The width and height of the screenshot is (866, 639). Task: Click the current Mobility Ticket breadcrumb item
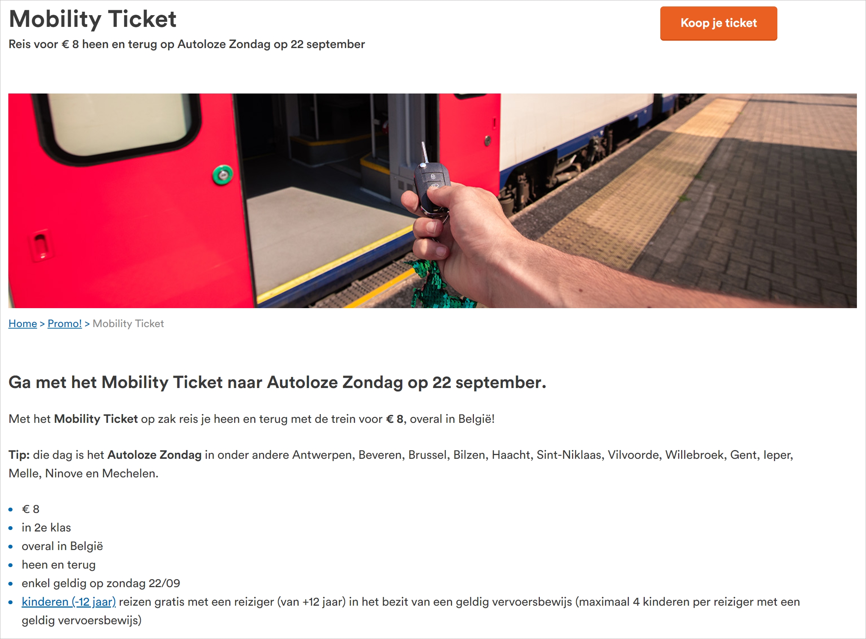[x=128, y=323]
